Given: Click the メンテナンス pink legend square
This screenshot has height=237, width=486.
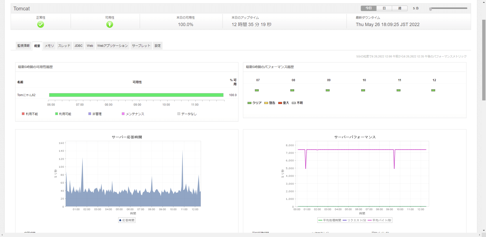Looking at the screenshot, I should point(123,114).
